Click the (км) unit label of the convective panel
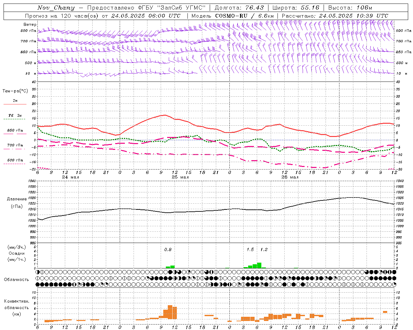The height and width of the screenshot is (330, 413). 17,314
